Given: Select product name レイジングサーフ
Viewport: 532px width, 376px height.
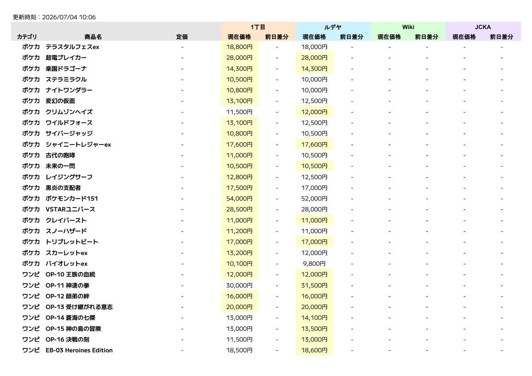Looking at the screenshot, I should click(x=69, y=177).
